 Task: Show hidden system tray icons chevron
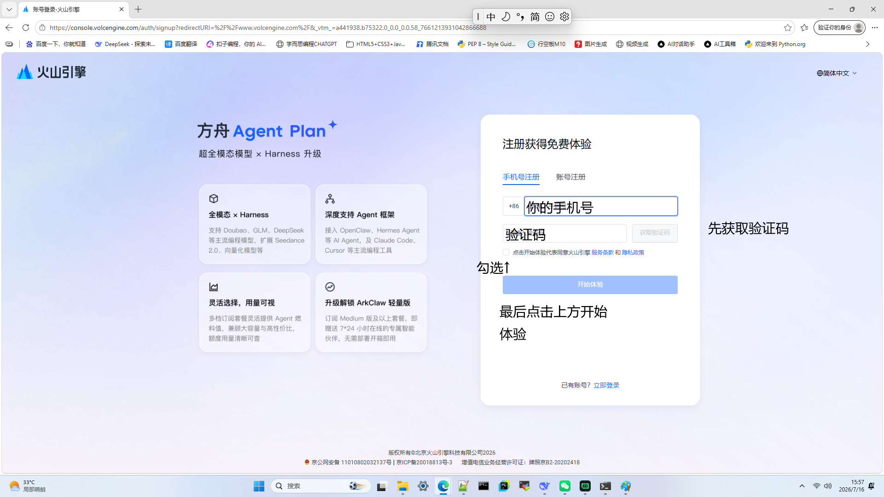[802, 486]
